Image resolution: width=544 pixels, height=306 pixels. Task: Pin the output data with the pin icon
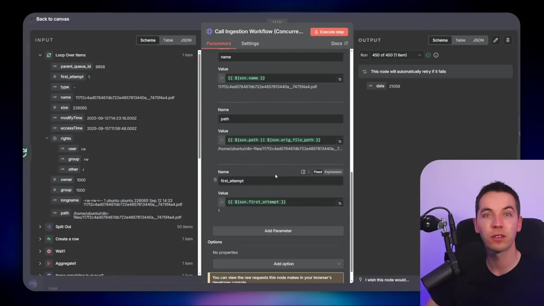click(507, 40)
